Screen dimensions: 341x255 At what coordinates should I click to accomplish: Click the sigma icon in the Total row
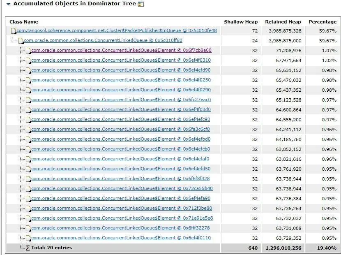point(28,248)
